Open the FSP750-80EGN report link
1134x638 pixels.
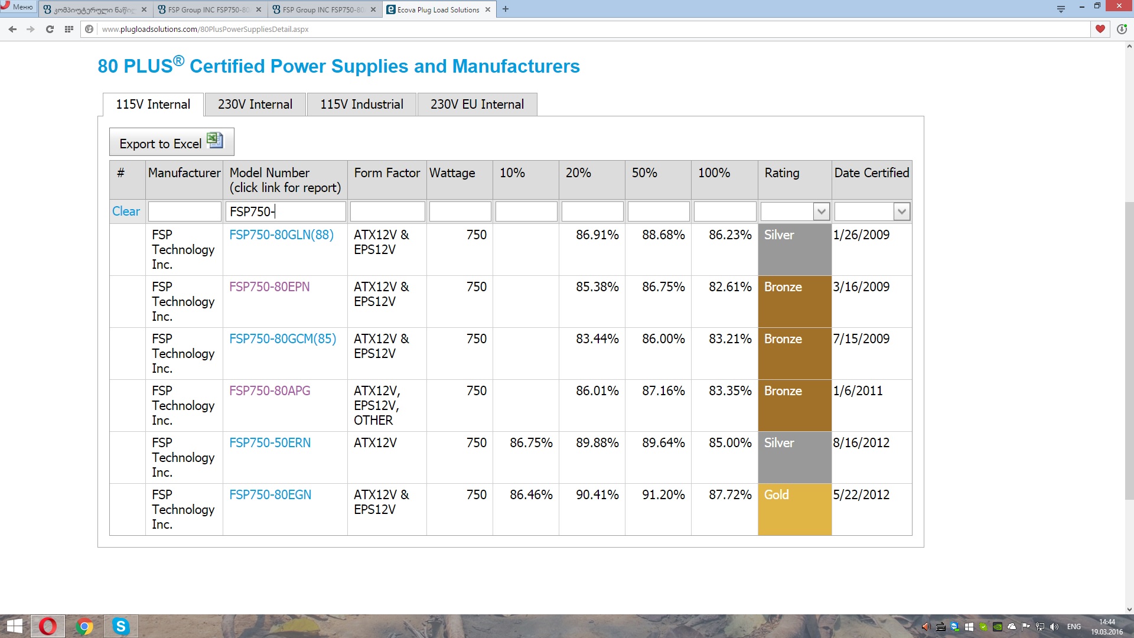click(x=270, y=494)
